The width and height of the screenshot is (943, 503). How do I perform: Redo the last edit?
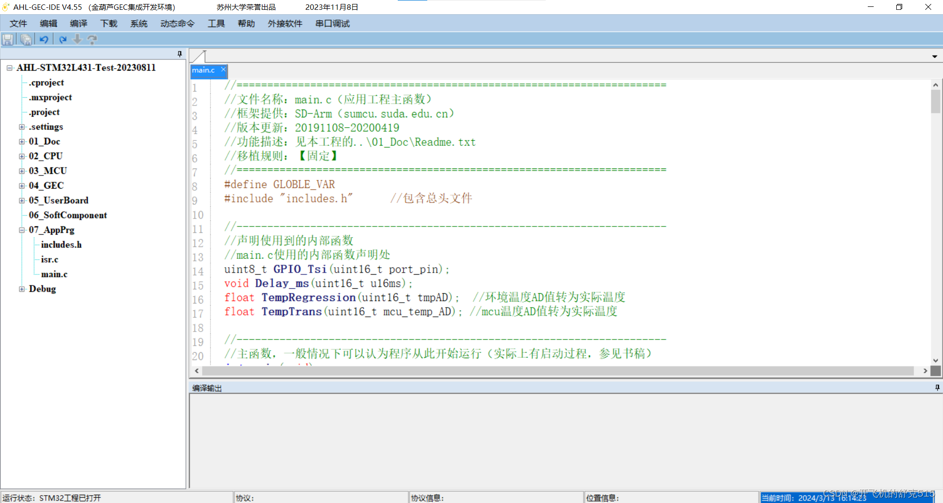point(62,39)
